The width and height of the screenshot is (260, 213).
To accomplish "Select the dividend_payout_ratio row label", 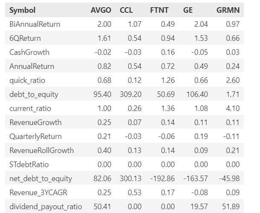I will (x=46, y=207).
